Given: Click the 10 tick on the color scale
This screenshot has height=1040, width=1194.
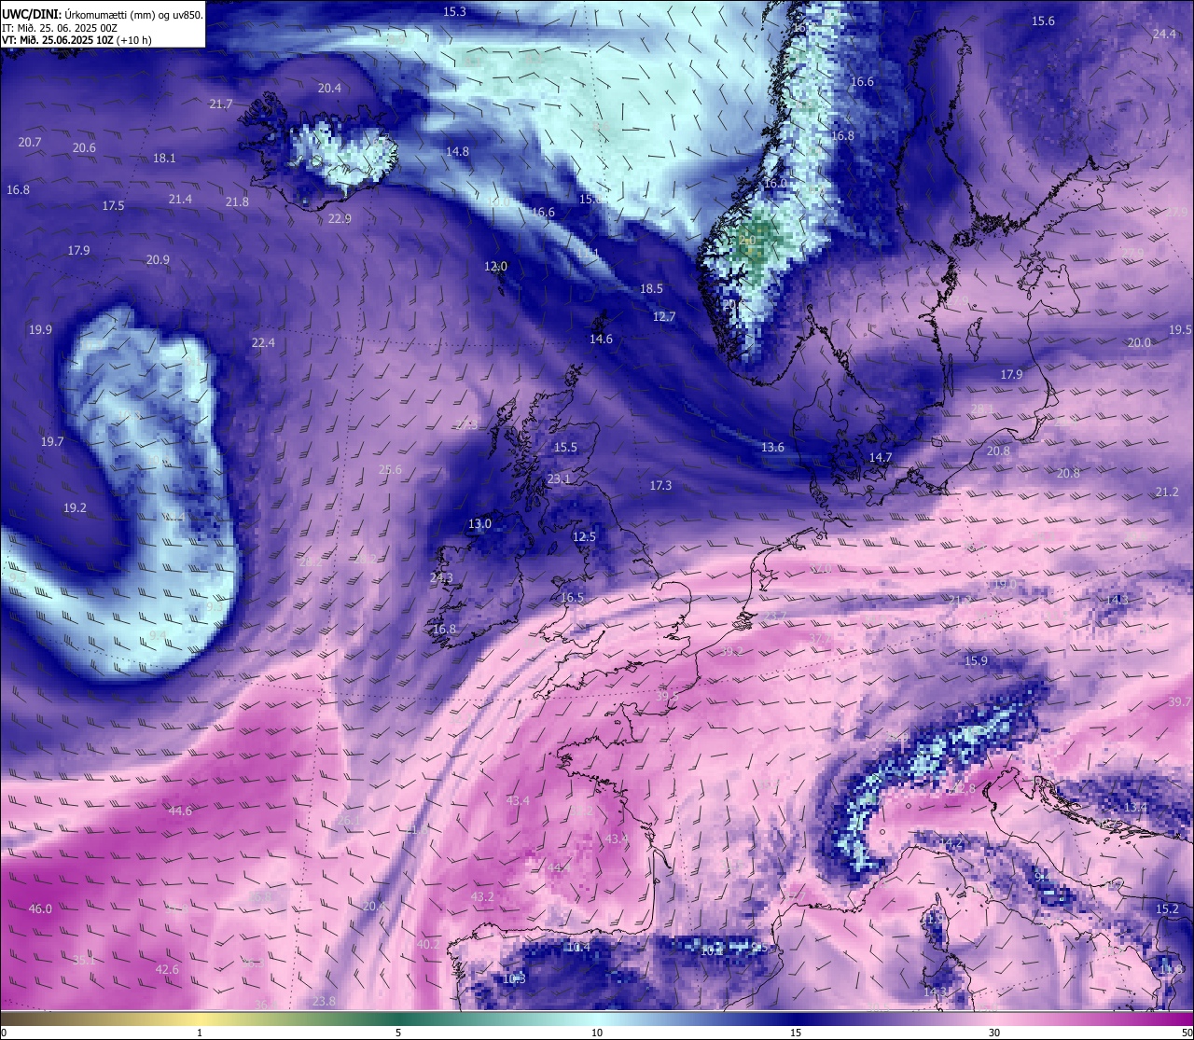Looking at the screenshot, I should point(597,1033).
